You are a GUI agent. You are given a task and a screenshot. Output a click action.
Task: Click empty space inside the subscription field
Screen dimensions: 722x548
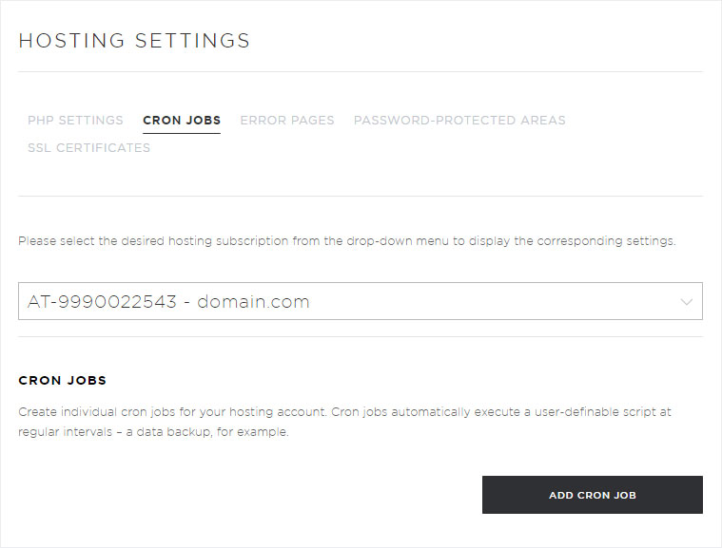493,301
